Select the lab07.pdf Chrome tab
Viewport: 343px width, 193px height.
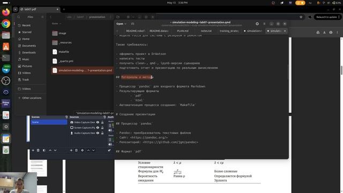tap(39, 10)
